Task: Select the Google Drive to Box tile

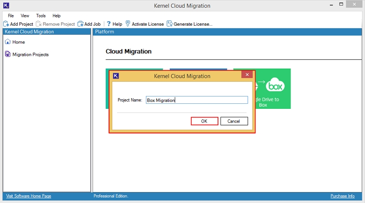Action: click(x=273, y=89)
